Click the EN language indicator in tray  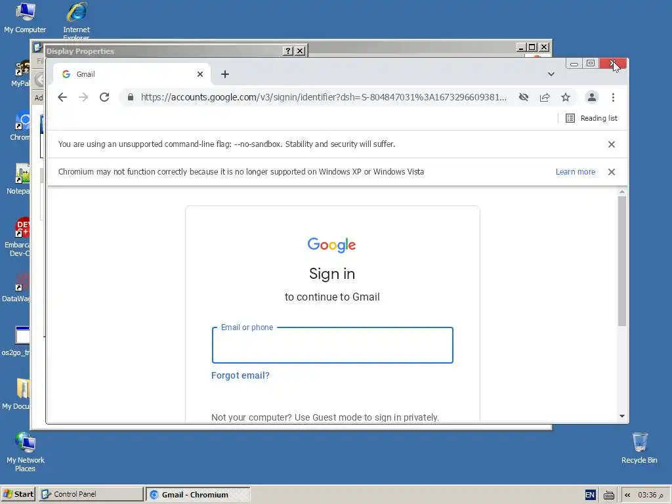click(590, 495)
